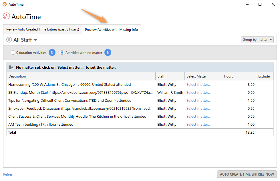This screenshot has width=280, height=181.
Task: Click the blue badge showing 3
Action: 52,52
